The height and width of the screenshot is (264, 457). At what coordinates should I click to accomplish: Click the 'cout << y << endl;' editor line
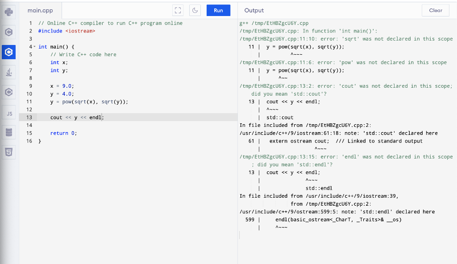[x=77, y=117]
